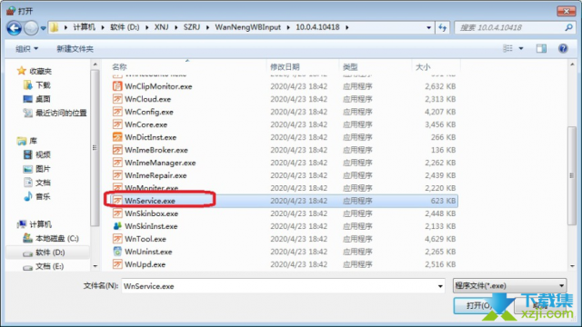582x327 pixels.
Task: Click the 收藏夹 star icon
Action: point(21,71)
